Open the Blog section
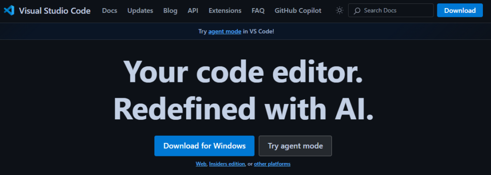This screenshot has width=491, height=175. [x=170, y=11]
